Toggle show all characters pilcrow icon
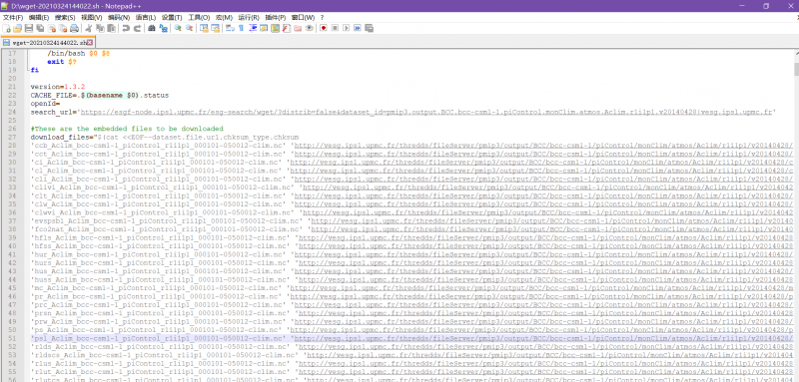 241,28
